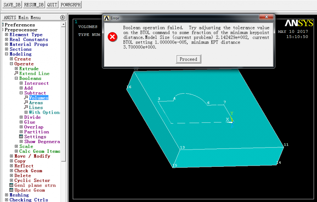Expand the Cyclic Sector node
This screenshot has height=202, width=317.
[11, 180]
